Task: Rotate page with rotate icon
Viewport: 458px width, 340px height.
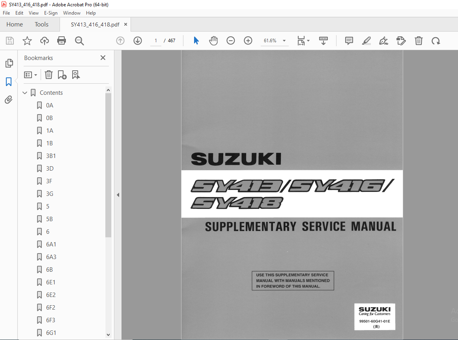Action: [x=436, y=41]
